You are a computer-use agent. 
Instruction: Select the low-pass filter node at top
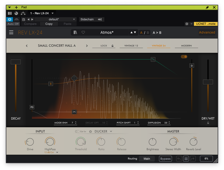coord(153,59)
